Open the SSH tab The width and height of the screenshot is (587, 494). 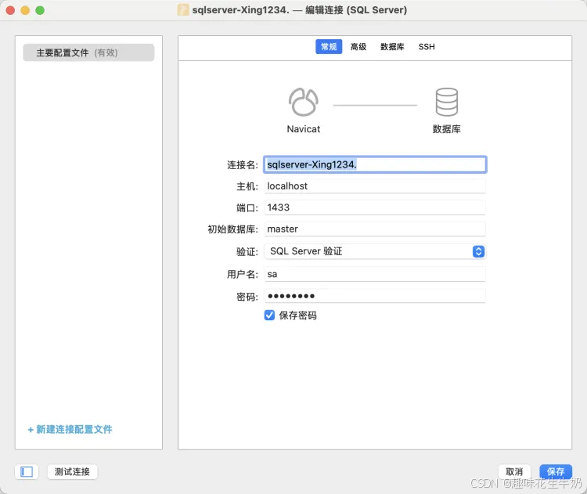427,47
